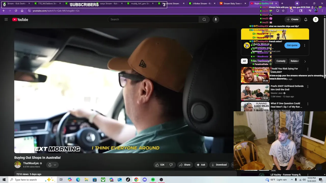This screenshot has height=183, width=326.
Task: Click the main video player
Action: click(x=125, y=91)
